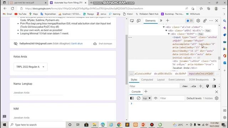Switch to the ppt pdf browser tab
Screen dimensions: 228x128
[28, 2]
